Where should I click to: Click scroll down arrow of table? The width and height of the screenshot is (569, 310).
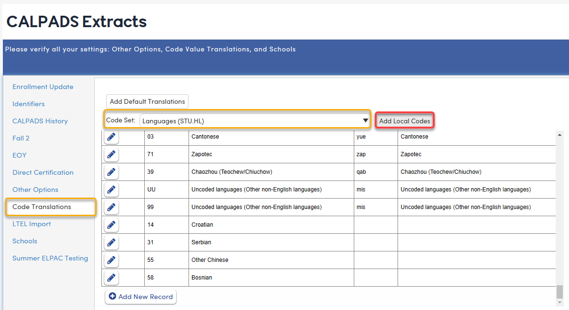559,302
